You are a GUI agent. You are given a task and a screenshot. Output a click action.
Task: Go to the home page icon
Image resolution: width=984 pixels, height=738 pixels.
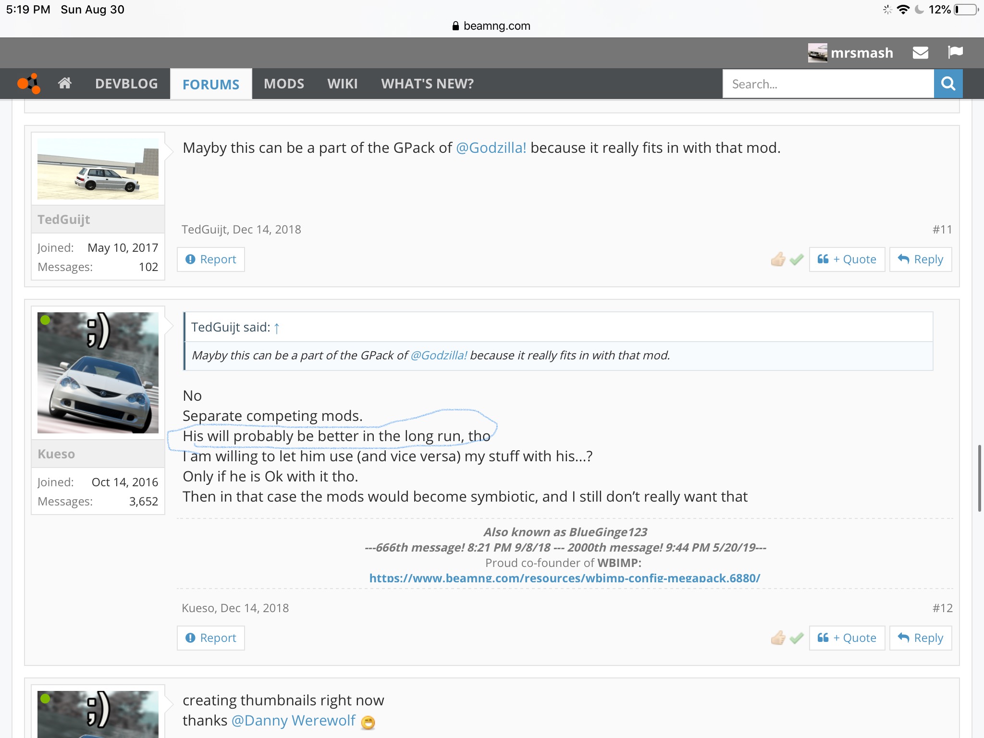(65, 83)
